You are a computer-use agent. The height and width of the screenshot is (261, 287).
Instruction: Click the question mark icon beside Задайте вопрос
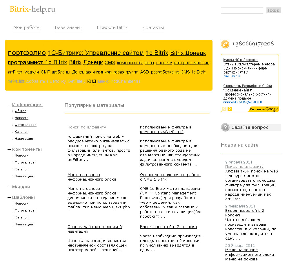225,127
